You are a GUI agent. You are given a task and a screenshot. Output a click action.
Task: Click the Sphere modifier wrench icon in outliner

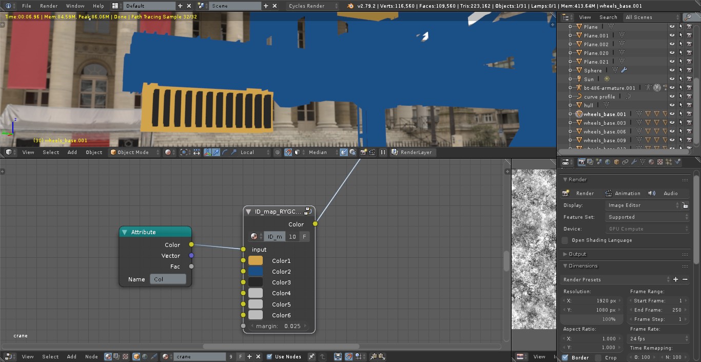tap(624, 70)
